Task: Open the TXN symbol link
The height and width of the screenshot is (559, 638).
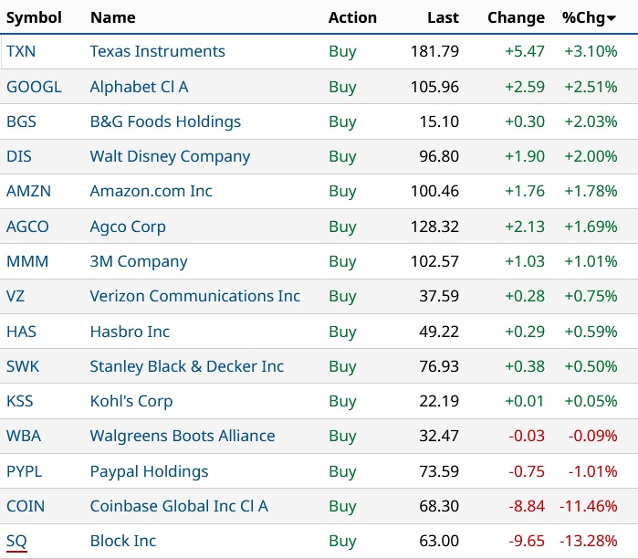Action: 21,52
